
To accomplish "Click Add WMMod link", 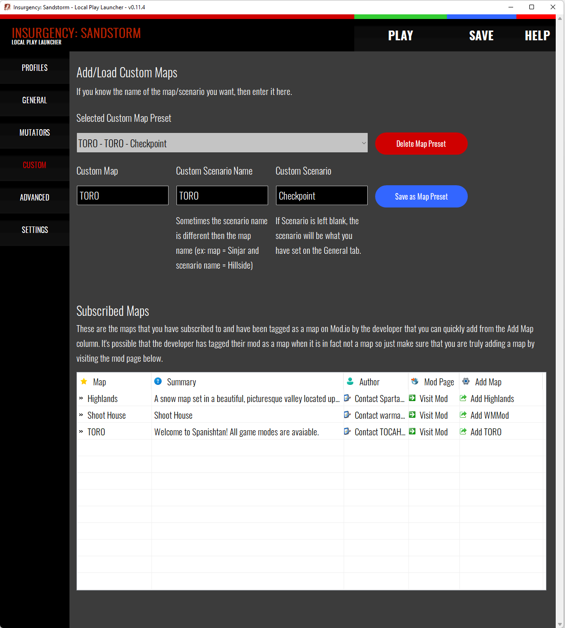I will (x=490, y=415).
